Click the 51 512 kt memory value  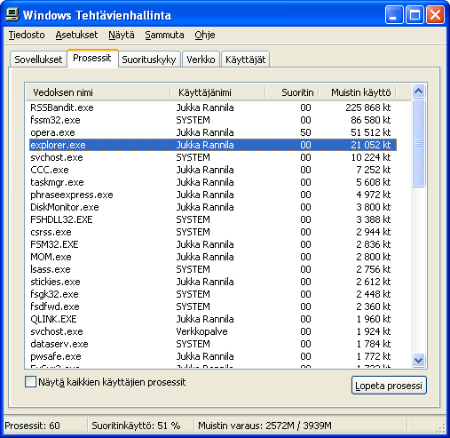click(x=371, y=132)
